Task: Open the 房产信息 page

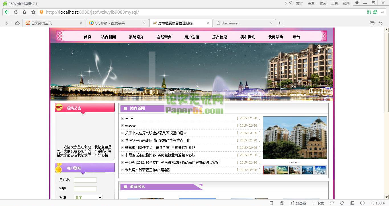Action: point(220,37)
